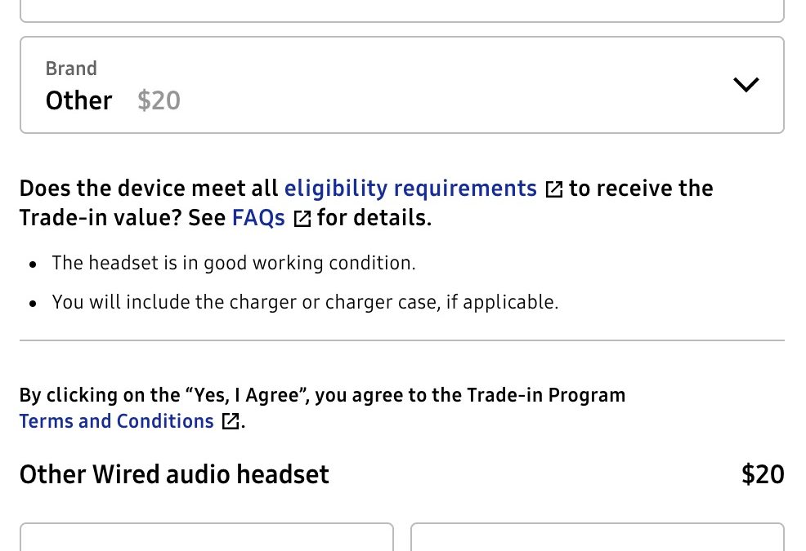Screen dimensions: 806x551
Task: Open the FAQs link
Action: pos(258,218)
